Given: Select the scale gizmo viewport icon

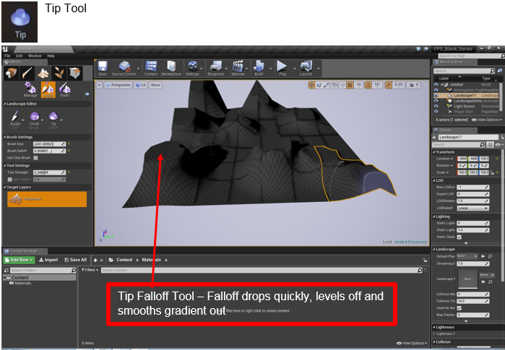Looking at the screenshot, I should (327, 85).
